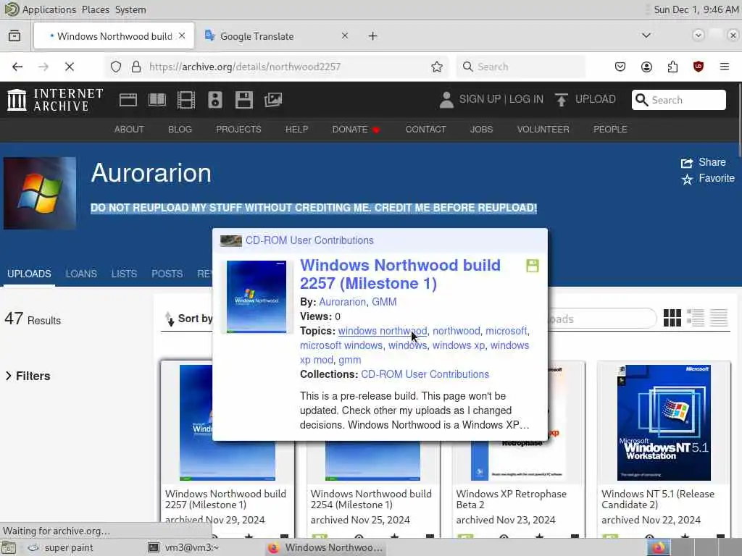Switch to extended list view
This screenshot has width=742, height=556.
tap(696, 319)
